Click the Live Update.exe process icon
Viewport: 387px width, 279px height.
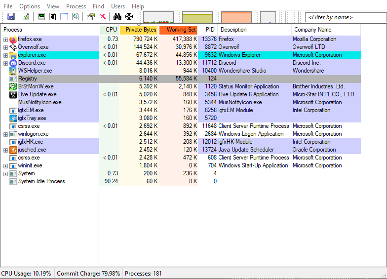pyautogui.click(x=13, y=95)
